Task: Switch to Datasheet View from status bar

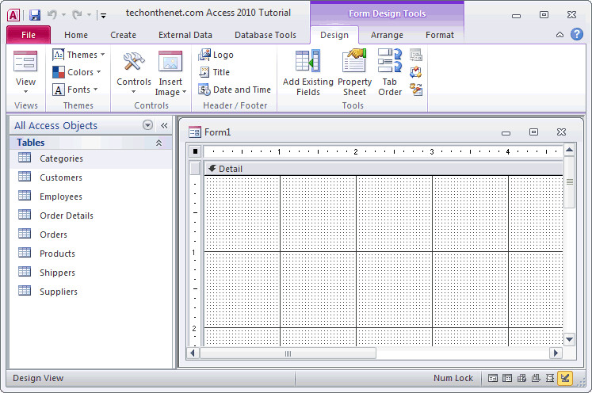Action: coord(507,378)
